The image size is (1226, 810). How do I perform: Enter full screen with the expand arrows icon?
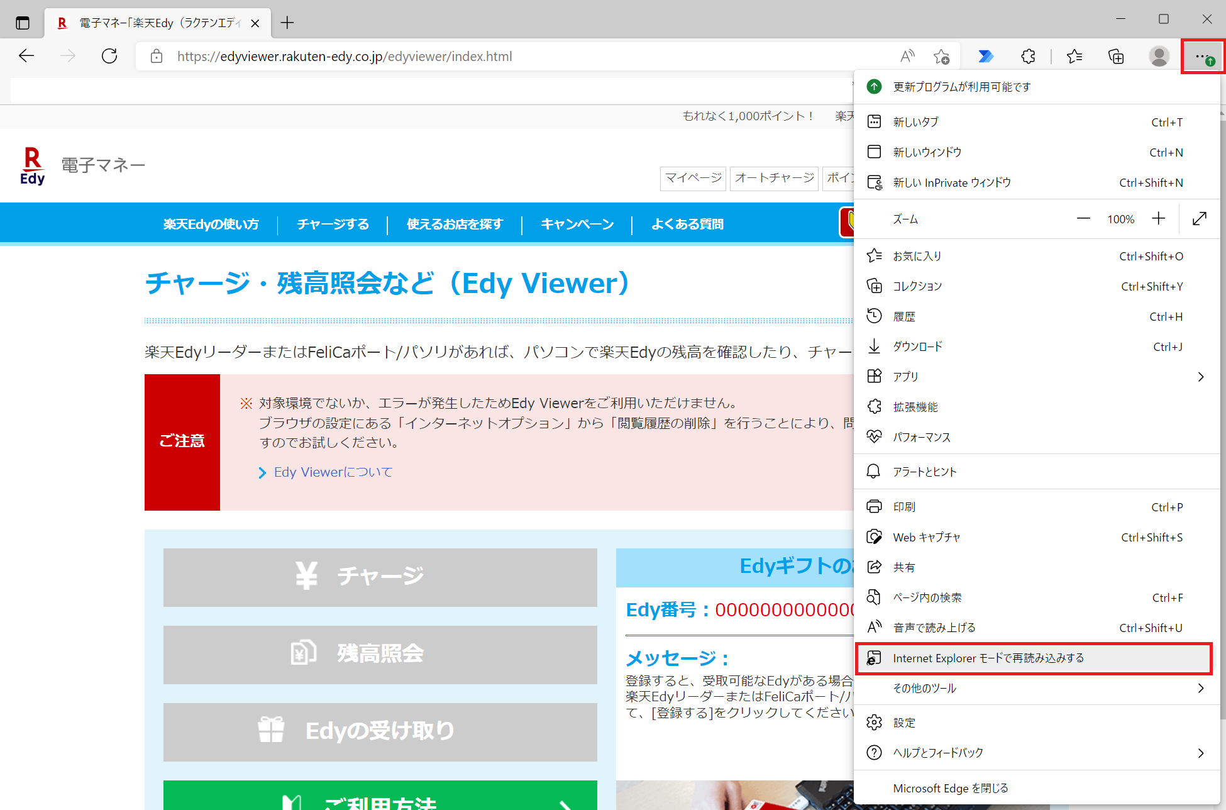coord(1200,219)
